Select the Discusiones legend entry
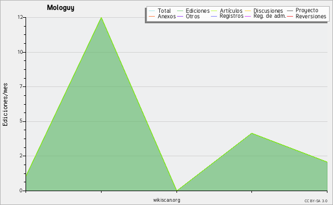Image resolution: width=333 pixels, height=205 pixels. point(268,11)
